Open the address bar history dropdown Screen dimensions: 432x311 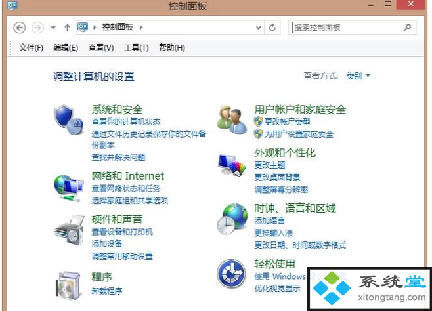point(259,28)
